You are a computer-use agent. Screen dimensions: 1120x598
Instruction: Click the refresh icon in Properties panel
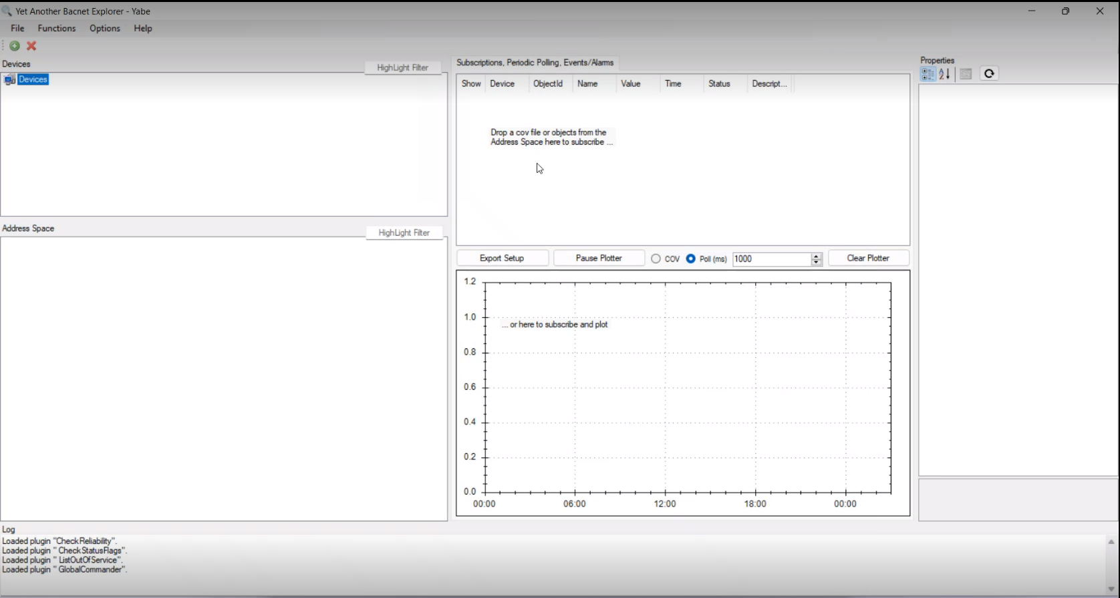click(989, 74)
